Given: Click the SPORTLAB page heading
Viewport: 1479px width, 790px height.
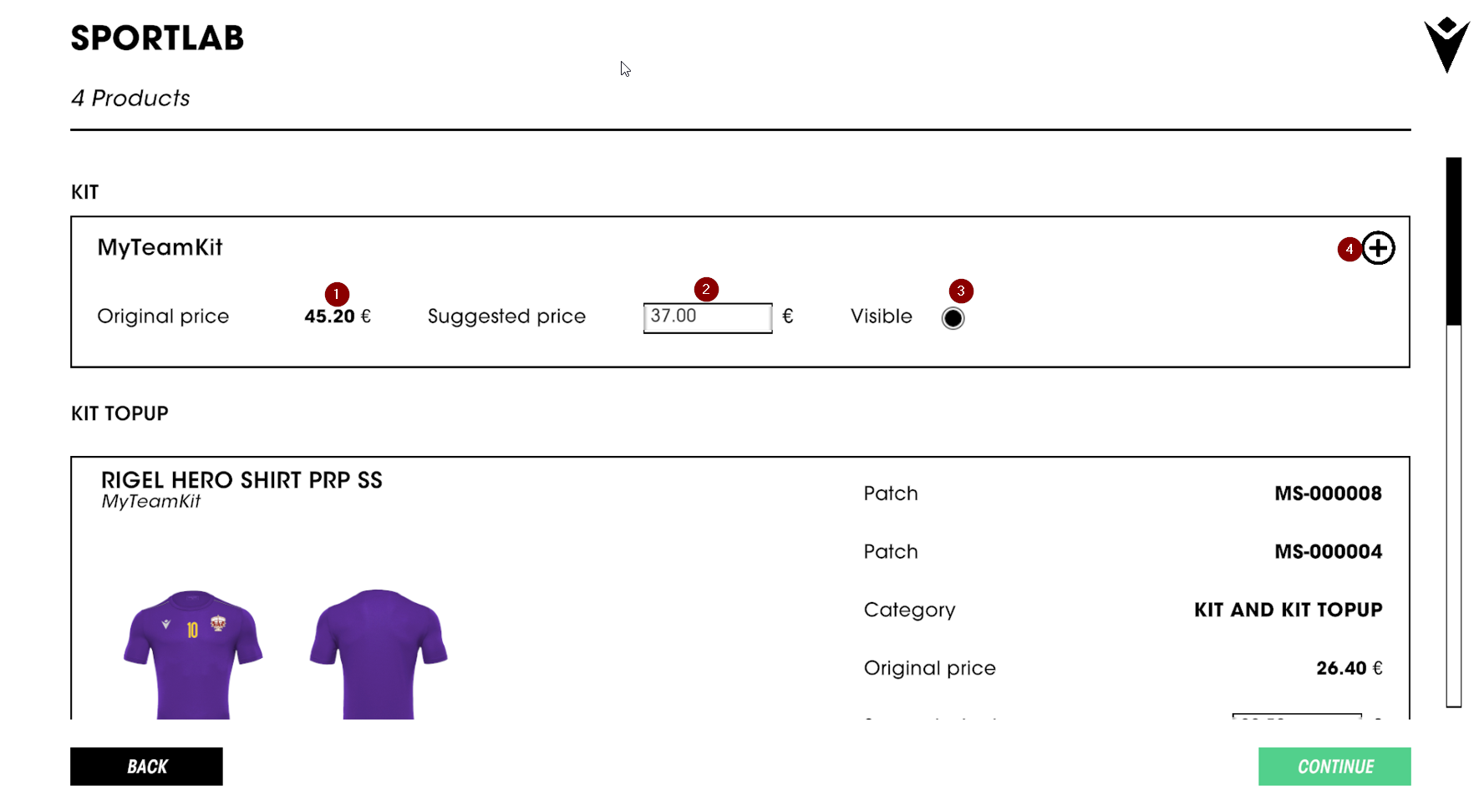Looking at the screenshot, I should [x=157, y=38].
